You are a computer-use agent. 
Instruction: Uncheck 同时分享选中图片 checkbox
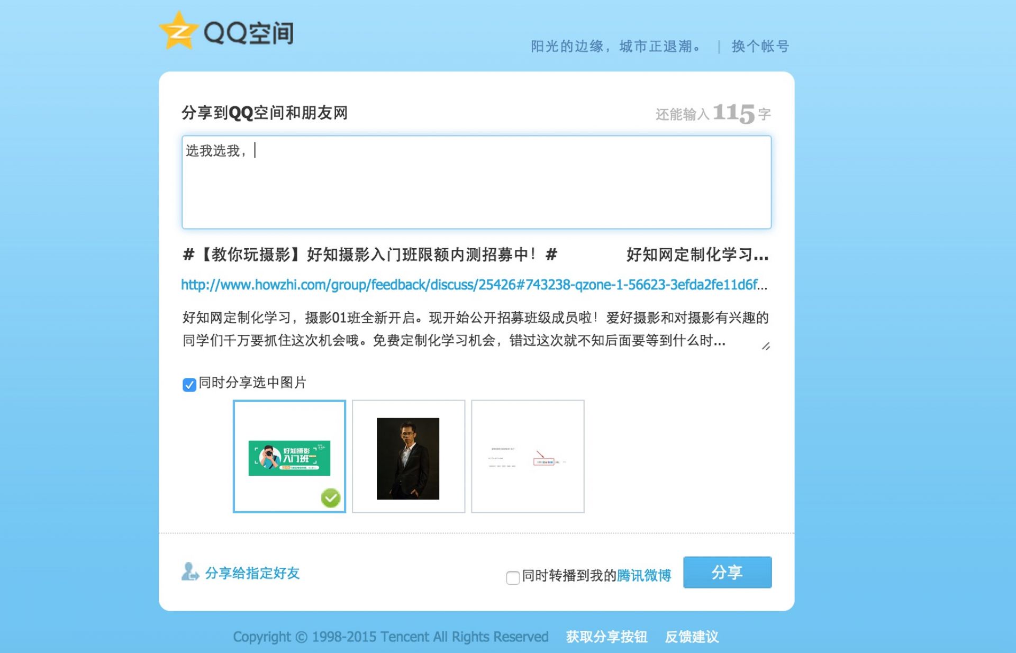click(189, 384)
